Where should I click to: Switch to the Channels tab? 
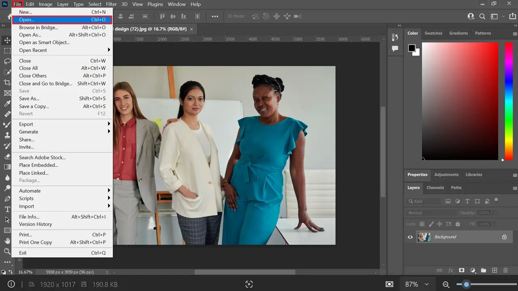[x=435, y=187]
